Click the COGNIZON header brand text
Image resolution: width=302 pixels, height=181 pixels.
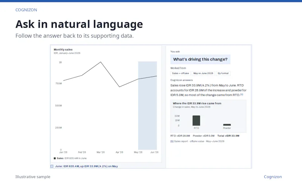pyautogui.click(x=26, y=10)
